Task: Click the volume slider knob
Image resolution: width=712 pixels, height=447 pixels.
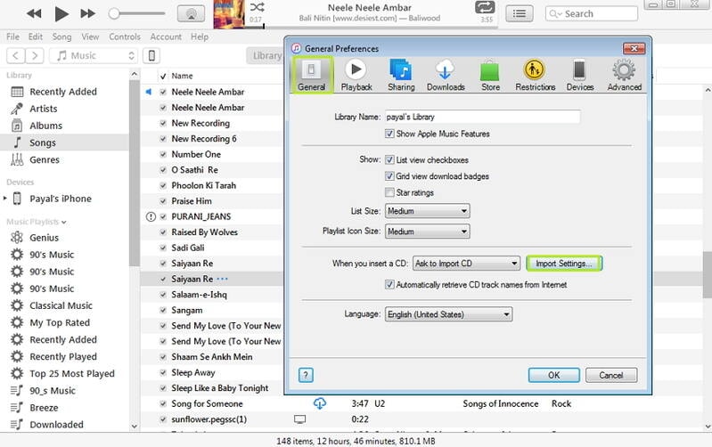Action: [114, 13]
